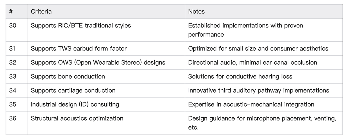Click 'Industrial design (ID) consulting' cell
The image size is (349, 140).
coord(75,104)
